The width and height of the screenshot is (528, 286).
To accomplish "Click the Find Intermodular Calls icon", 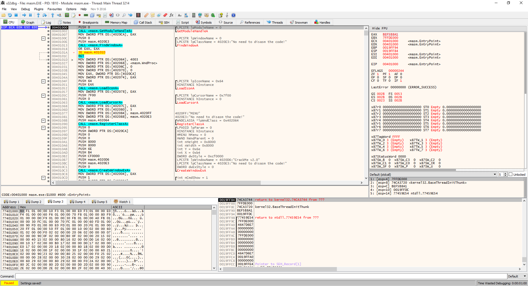I will pos(186,15).
